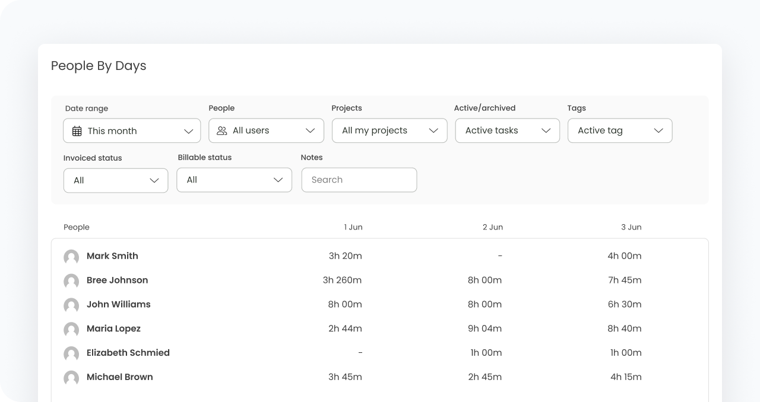Viewport: 760px width, 402px height.
Task: Click Mark Smith's 4h 00m entry
Action: pos(625,256)
